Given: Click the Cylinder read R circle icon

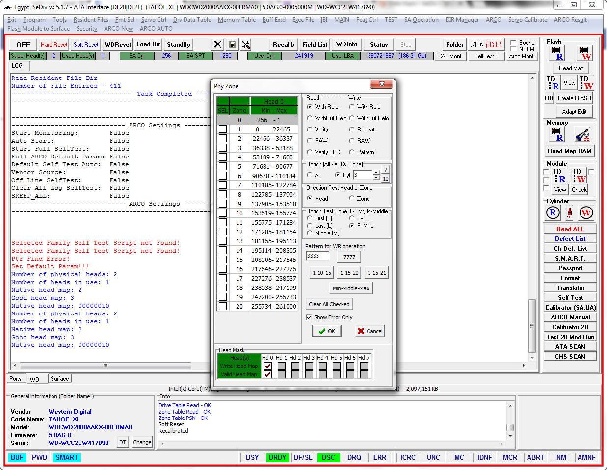Looking at the screenshot, I should click(553, 212).
